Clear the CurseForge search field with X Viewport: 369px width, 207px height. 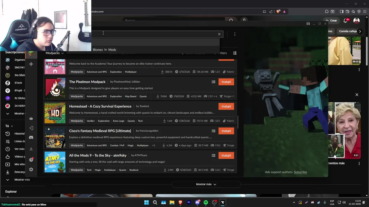coord(219,34)
